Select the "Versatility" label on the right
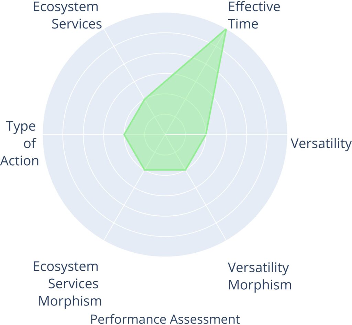Image resolution: width=352 pixels, height=325 pixels. pos(321,144)
